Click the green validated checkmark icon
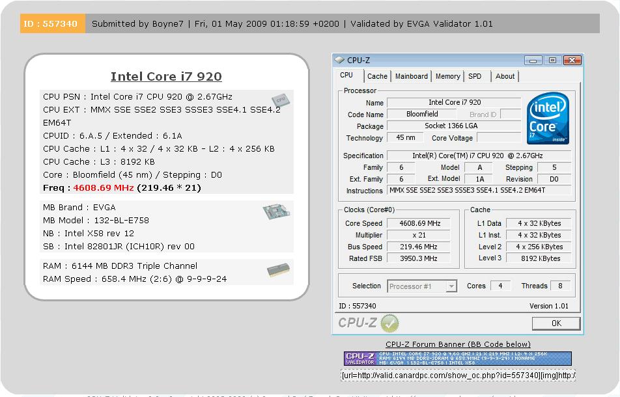620x397 pixels. (389, 323)
